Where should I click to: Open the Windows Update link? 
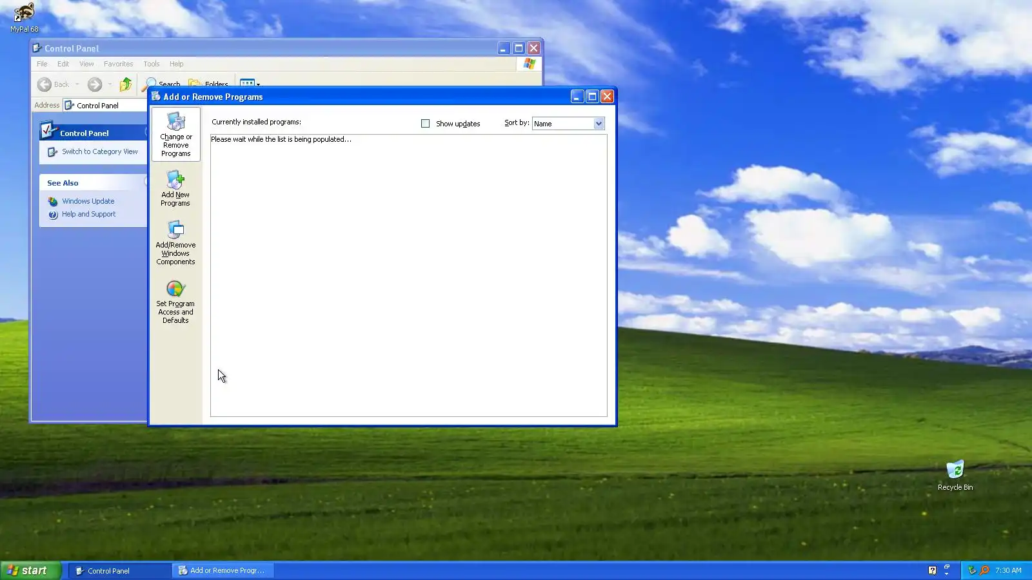[x=88, y=201]
